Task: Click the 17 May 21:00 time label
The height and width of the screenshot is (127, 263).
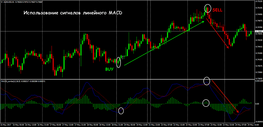Action: [x=80, y=125]
